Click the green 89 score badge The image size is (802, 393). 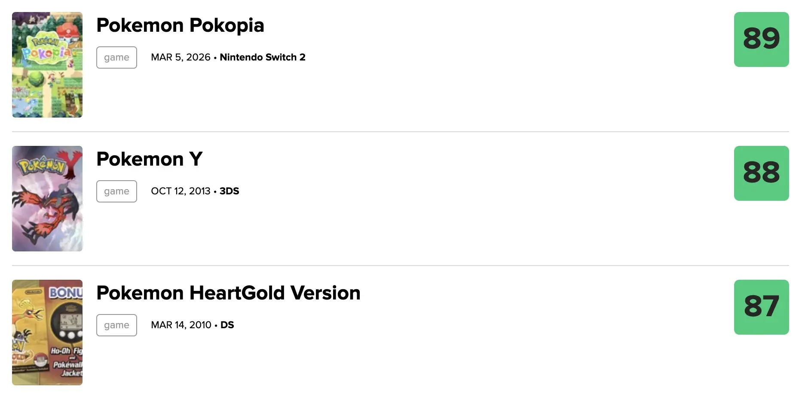click(x=761, y=39)
